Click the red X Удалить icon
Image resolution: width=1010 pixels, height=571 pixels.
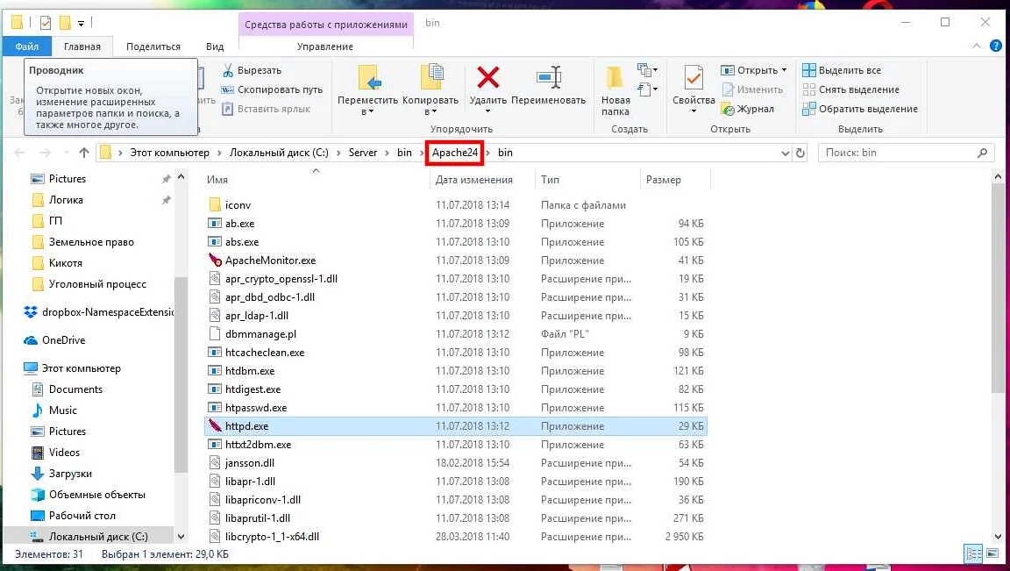tap(487, 77)
